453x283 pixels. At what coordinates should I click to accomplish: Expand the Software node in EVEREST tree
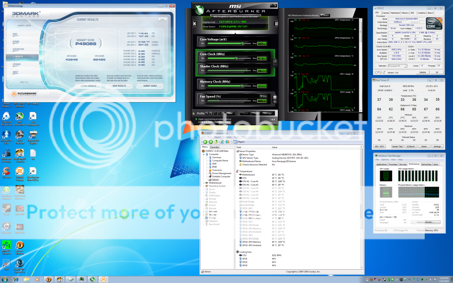coord(203,212)
